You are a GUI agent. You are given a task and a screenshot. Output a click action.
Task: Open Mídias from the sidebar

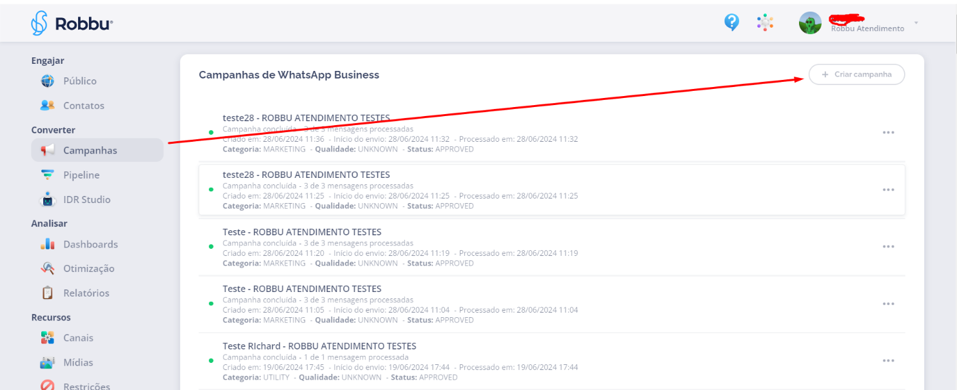pos(77,363)
